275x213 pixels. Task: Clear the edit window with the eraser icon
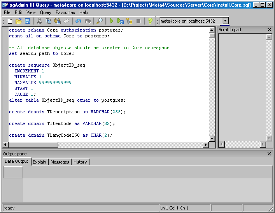pyautogui.click(x=67, y=21)
